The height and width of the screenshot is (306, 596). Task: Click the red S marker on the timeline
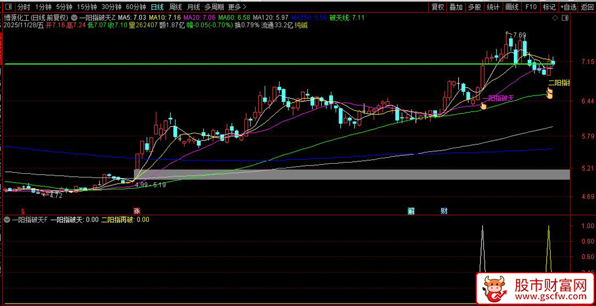(23, 211)
